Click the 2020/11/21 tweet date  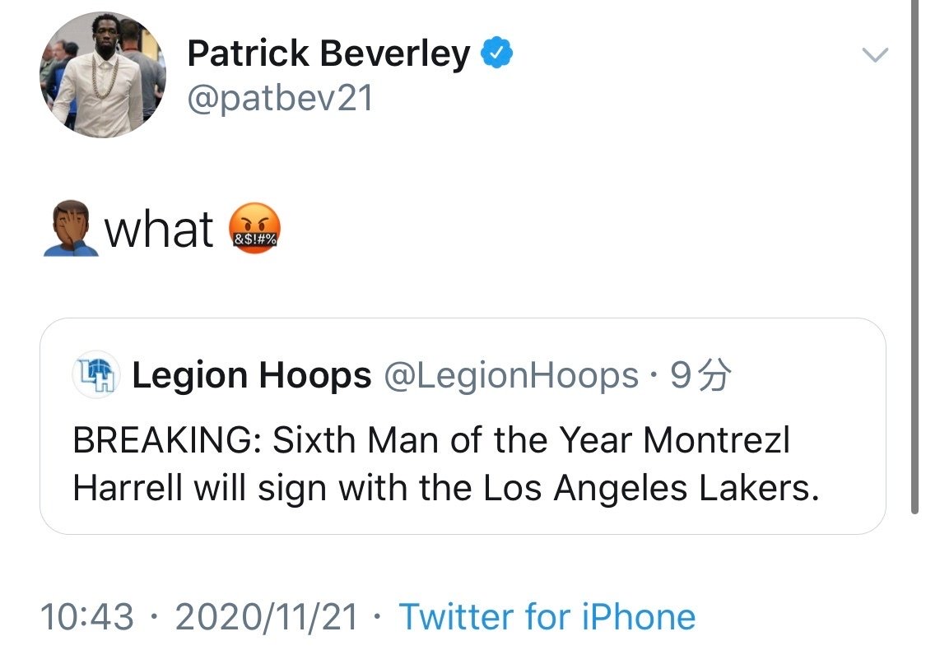[x=268, y=616]
